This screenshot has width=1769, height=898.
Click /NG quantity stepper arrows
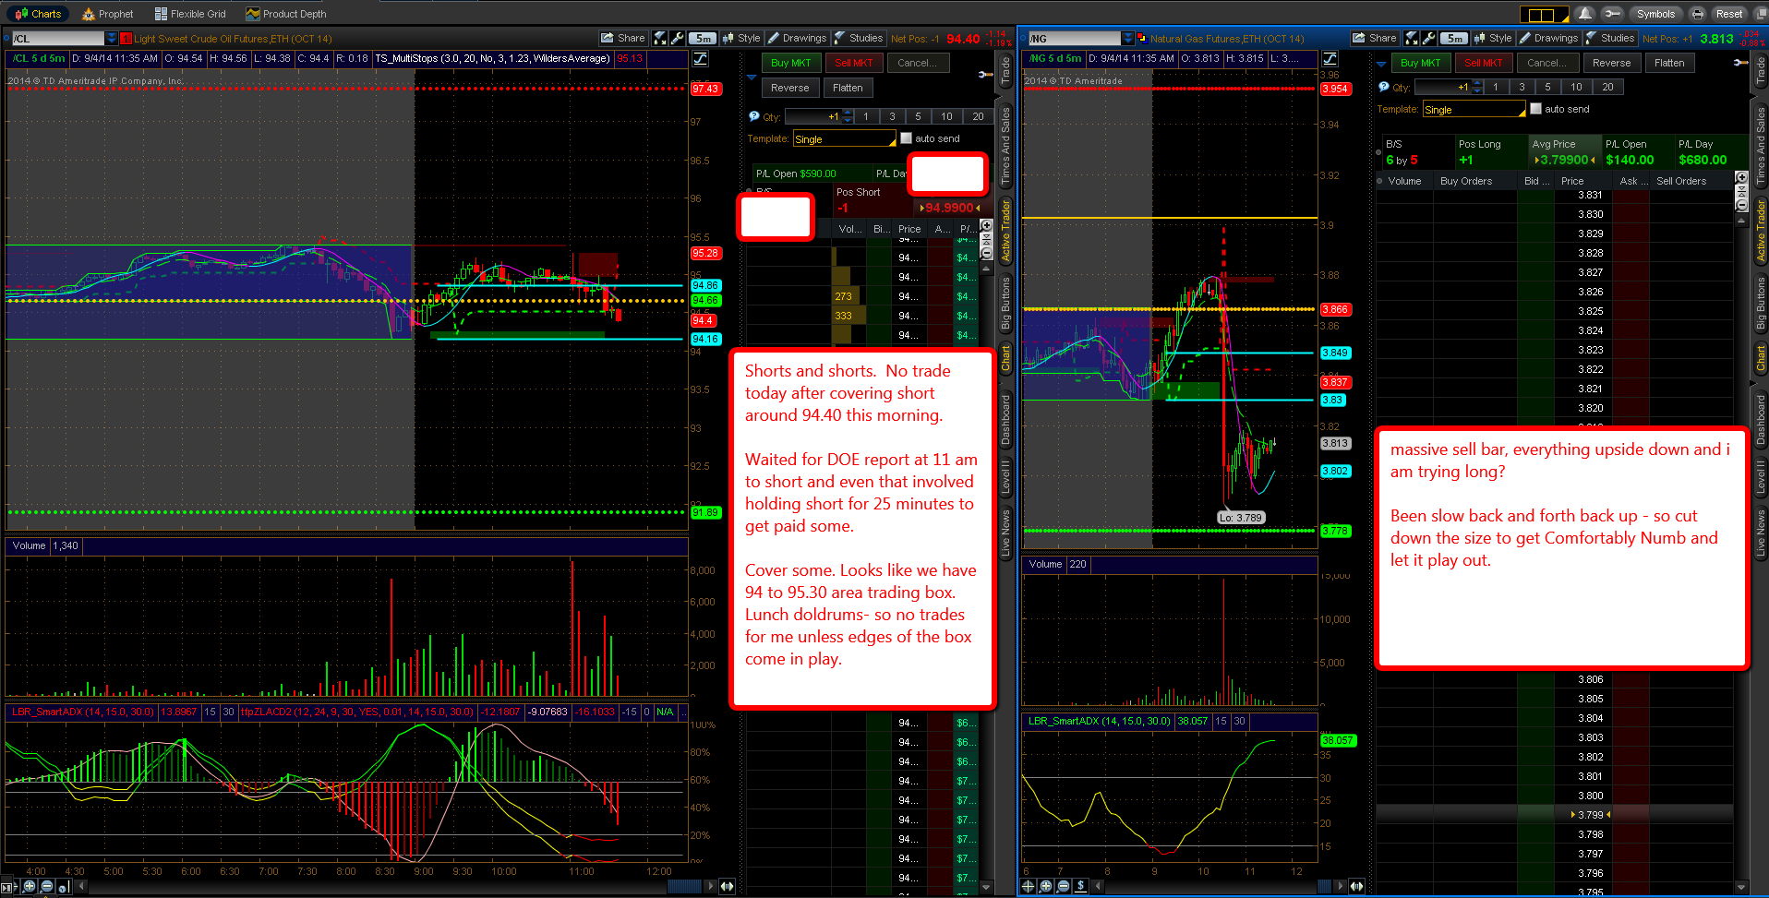tap(1477, 87)
